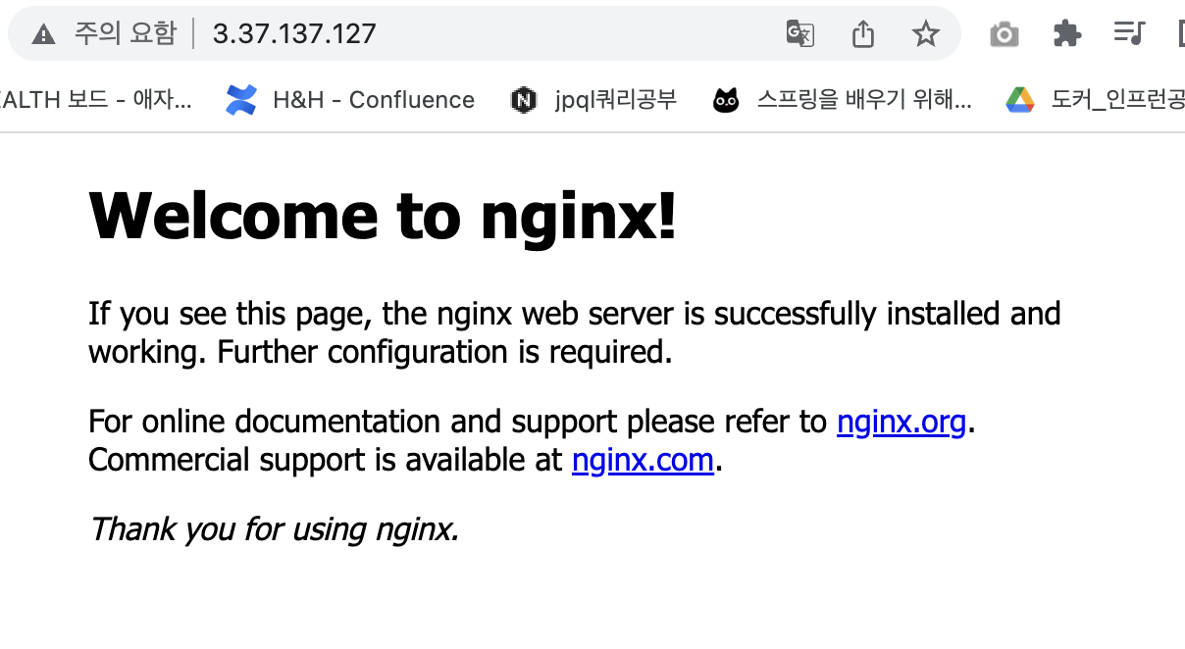Open the 도커_인프런 Google Drive bookmark
Image resolution: width=1185 pixels, height=649 pixels.
coord(1096,100)
